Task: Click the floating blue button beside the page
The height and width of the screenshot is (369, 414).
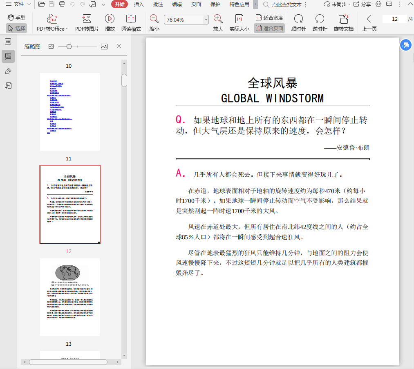Action: tap(405, 46)
